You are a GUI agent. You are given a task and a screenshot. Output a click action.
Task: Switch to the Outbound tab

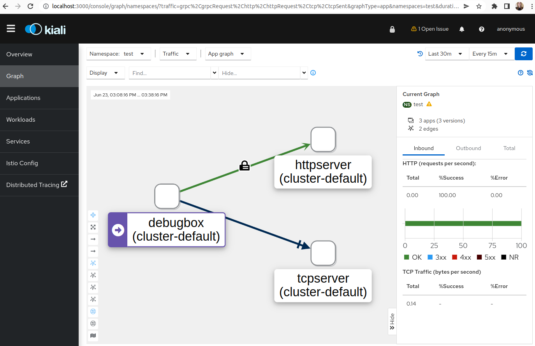tap(468, 148)
